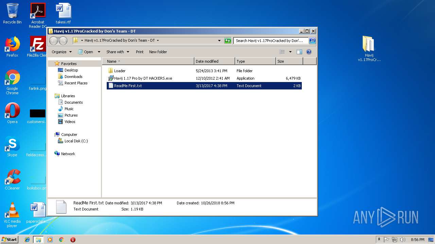Launch Acrobat Reader DC shortcut
The image size is (435, 244).
coord(38,15)
